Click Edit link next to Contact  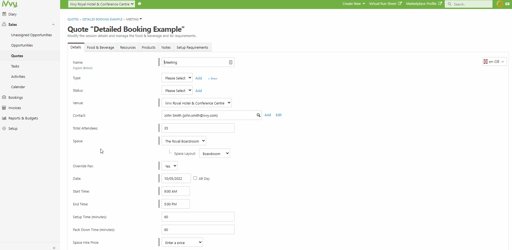279,115
